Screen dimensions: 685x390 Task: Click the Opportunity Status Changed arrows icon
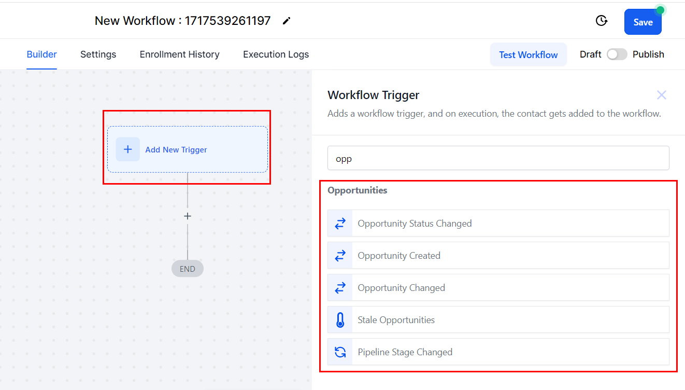point(340,224)
